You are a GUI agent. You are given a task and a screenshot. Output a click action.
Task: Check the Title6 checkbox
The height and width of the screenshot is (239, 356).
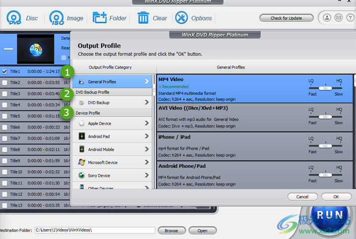(x=4, y=127)
